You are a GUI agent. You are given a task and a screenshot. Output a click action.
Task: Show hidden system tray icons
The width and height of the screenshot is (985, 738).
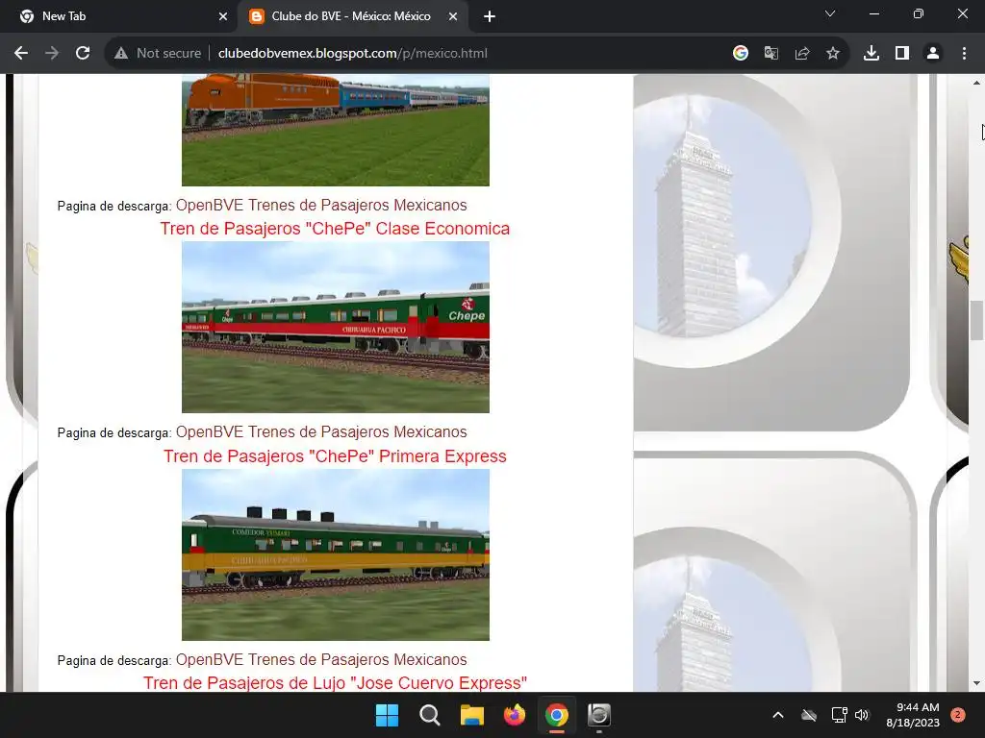pos(777,715)
